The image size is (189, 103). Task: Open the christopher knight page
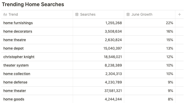tap(19, 57)
